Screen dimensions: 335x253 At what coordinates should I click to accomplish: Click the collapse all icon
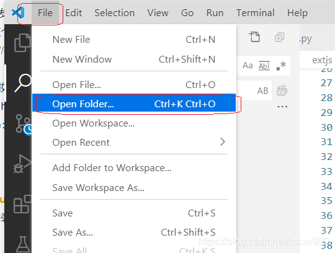pos(279,37)
